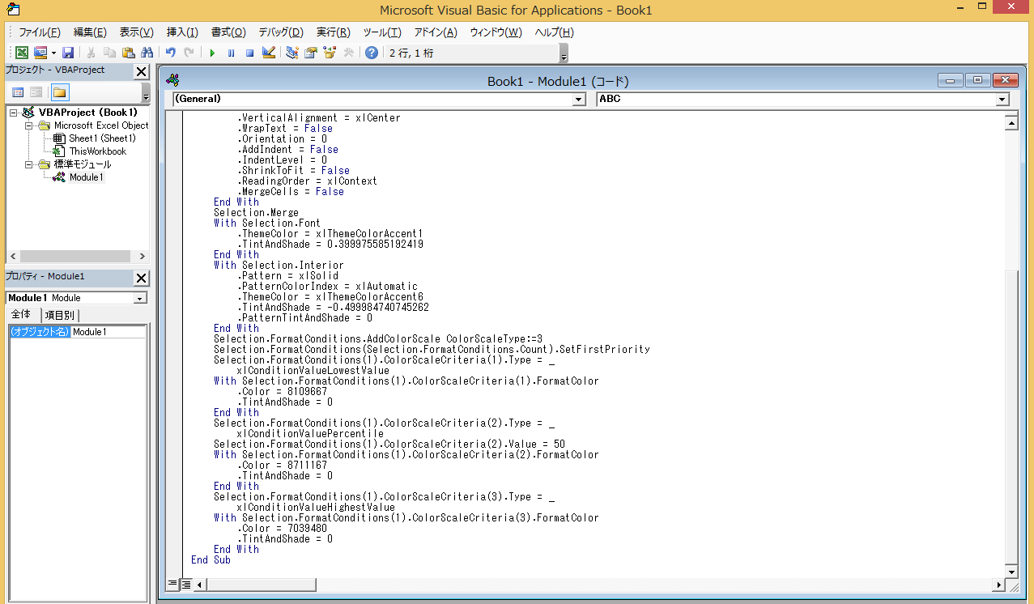This screenshot has width=1034, height=604.
Task: Click 'End Sub' line in code
Action: click(x=211, y=559)
